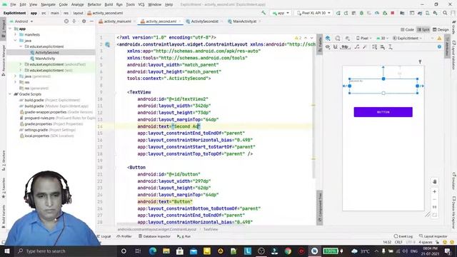The width and height of the screenshot is (457, 257).
Task: Click the Guidelines icon in the design toolbar
Action: (x=391, y=47)
